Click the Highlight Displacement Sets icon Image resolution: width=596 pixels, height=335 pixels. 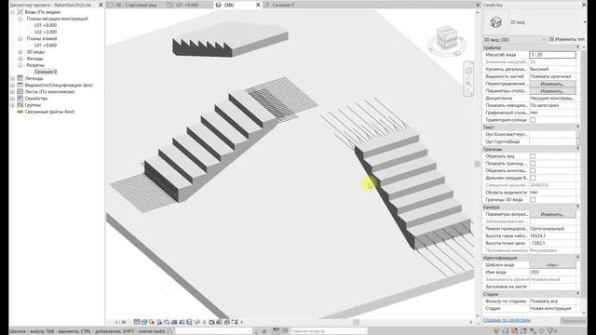coord(227,322)
